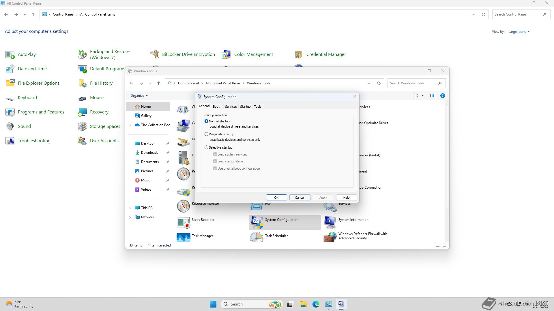554x311 pixels.
Task: Open Storage Spaces icon
Action: (x=82, y=126)
